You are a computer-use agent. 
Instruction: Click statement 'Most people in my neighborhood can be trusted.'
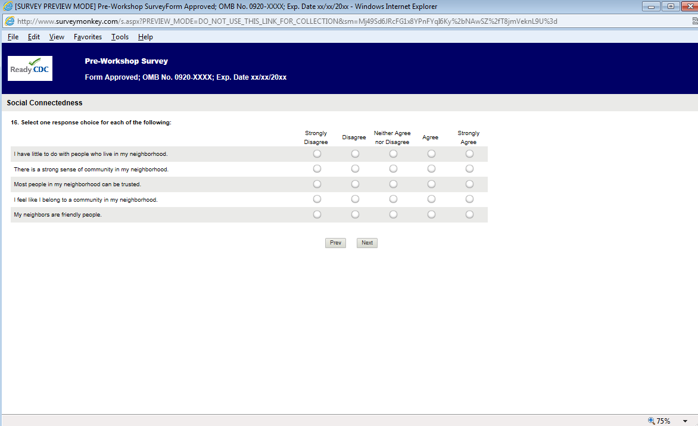(77, 184)
